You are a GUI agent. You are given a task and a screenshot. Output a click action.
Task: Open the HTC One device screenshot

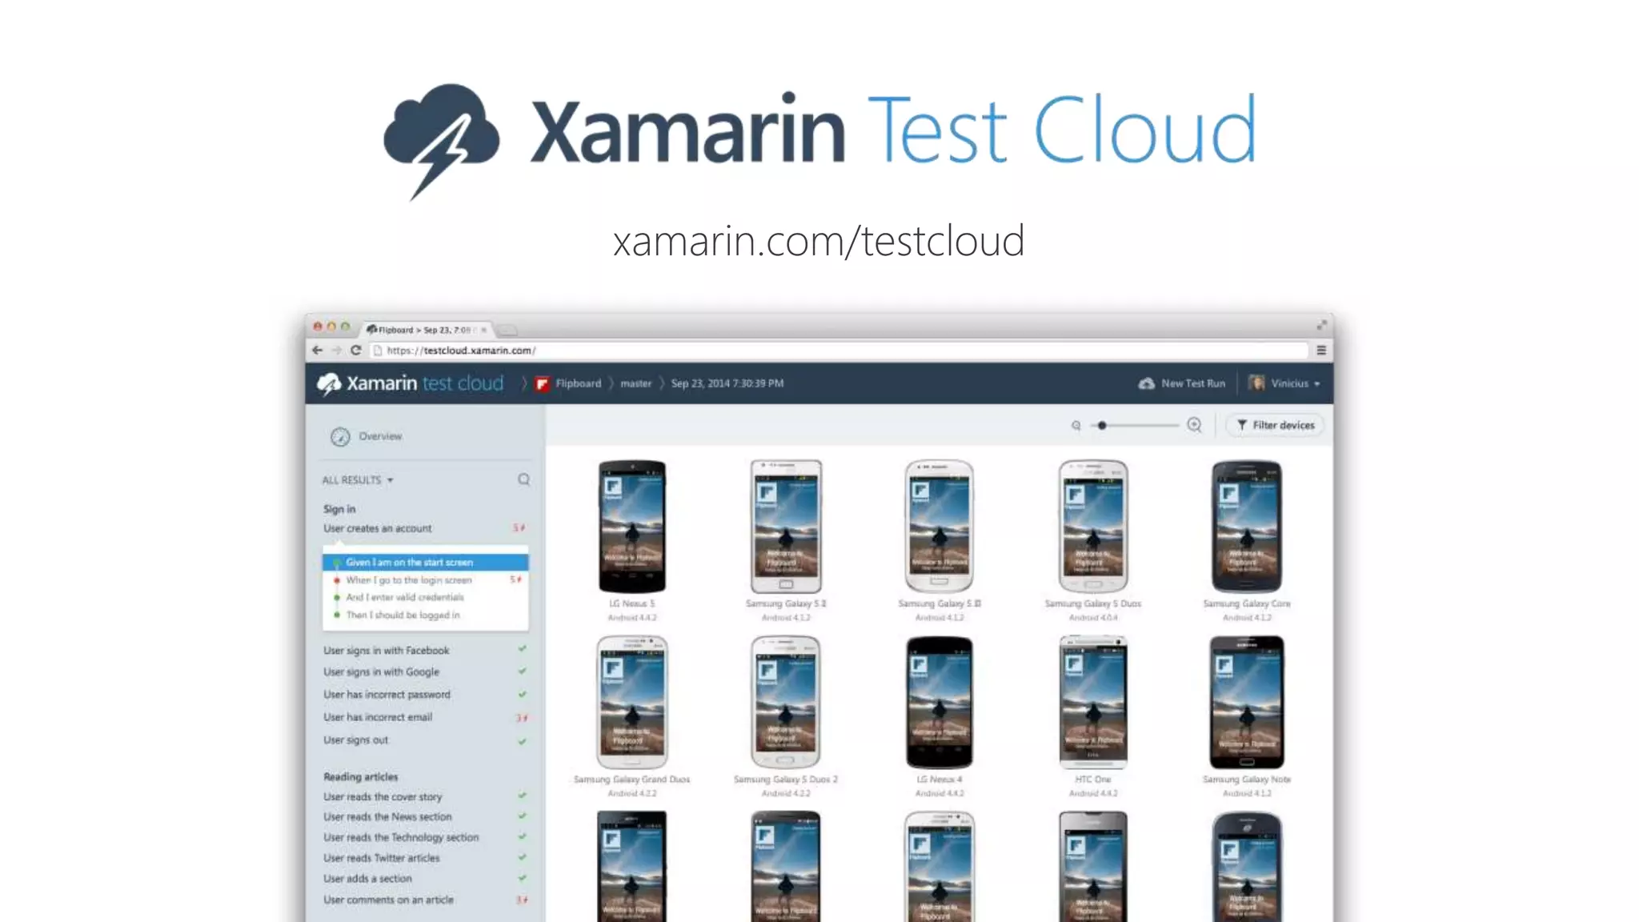tap(1093, 702)
